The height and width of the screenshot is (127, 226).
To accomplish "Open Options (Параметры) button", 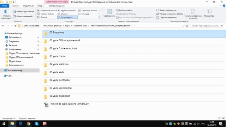I will [209, 14].
